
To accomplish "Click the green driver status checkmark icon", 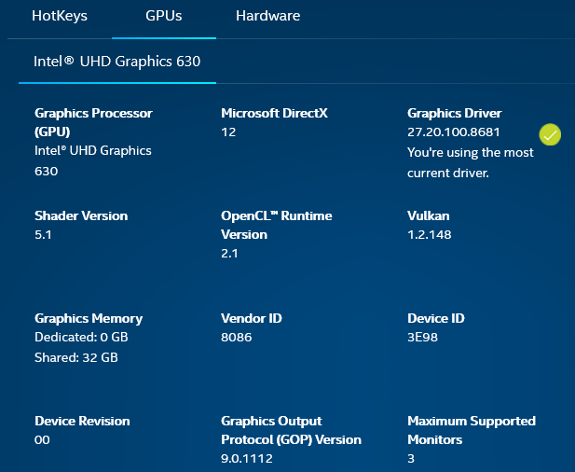I will [x=550, y=134].
